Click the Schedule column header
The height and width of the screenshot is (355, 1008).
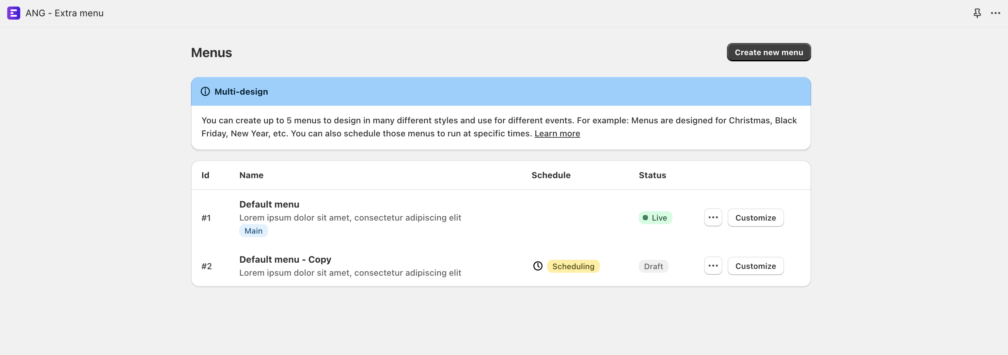tap(551, 175)
